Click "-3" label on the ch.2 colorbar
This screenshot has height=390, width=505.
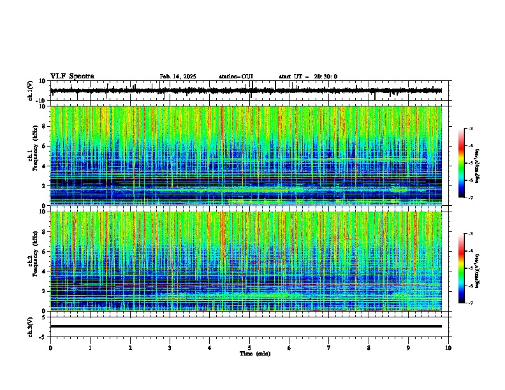click(470, 234)
